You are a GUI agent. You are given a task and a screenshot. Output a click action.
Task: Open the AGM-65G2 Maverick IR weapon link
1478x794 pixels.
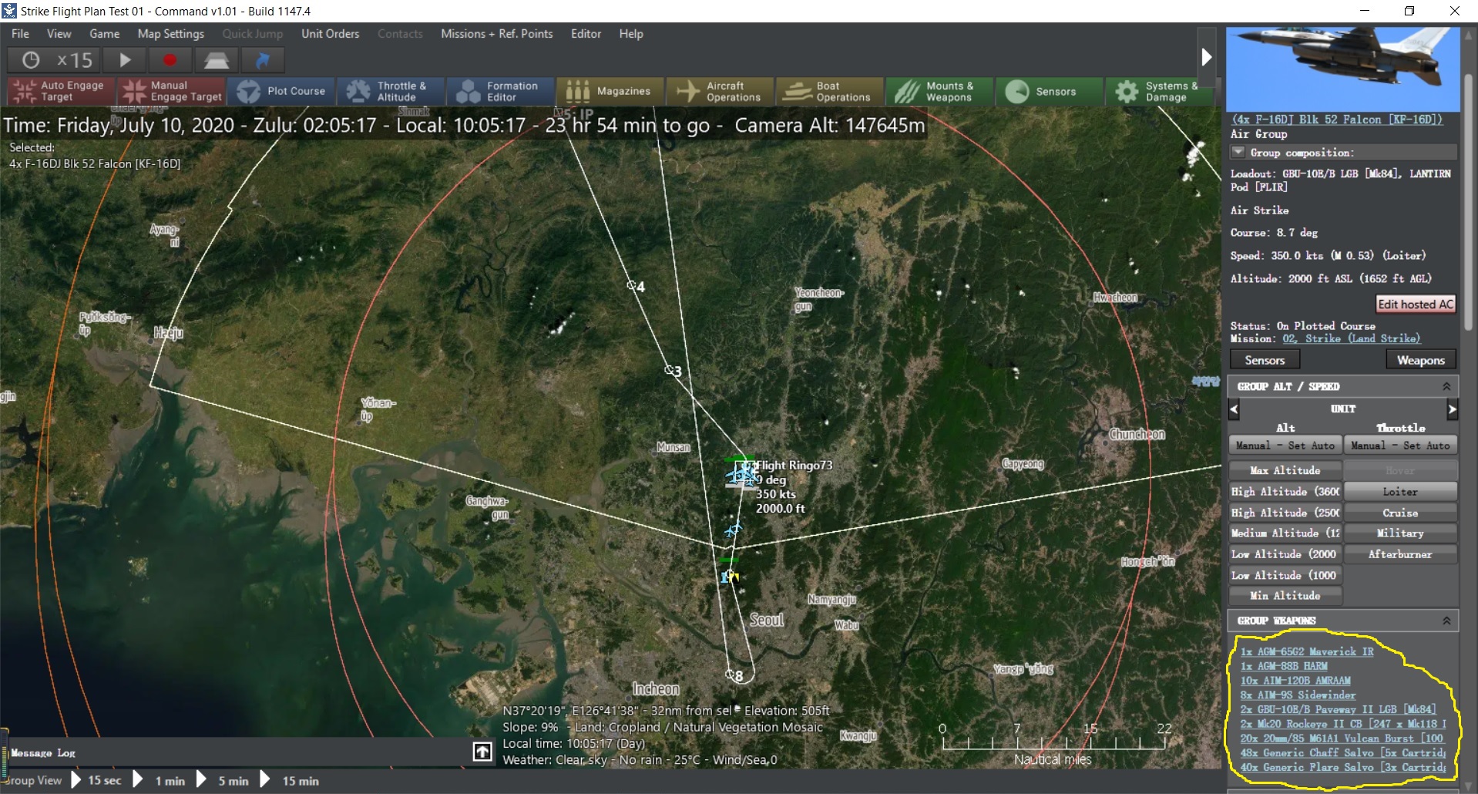[x=1307, y=652]
